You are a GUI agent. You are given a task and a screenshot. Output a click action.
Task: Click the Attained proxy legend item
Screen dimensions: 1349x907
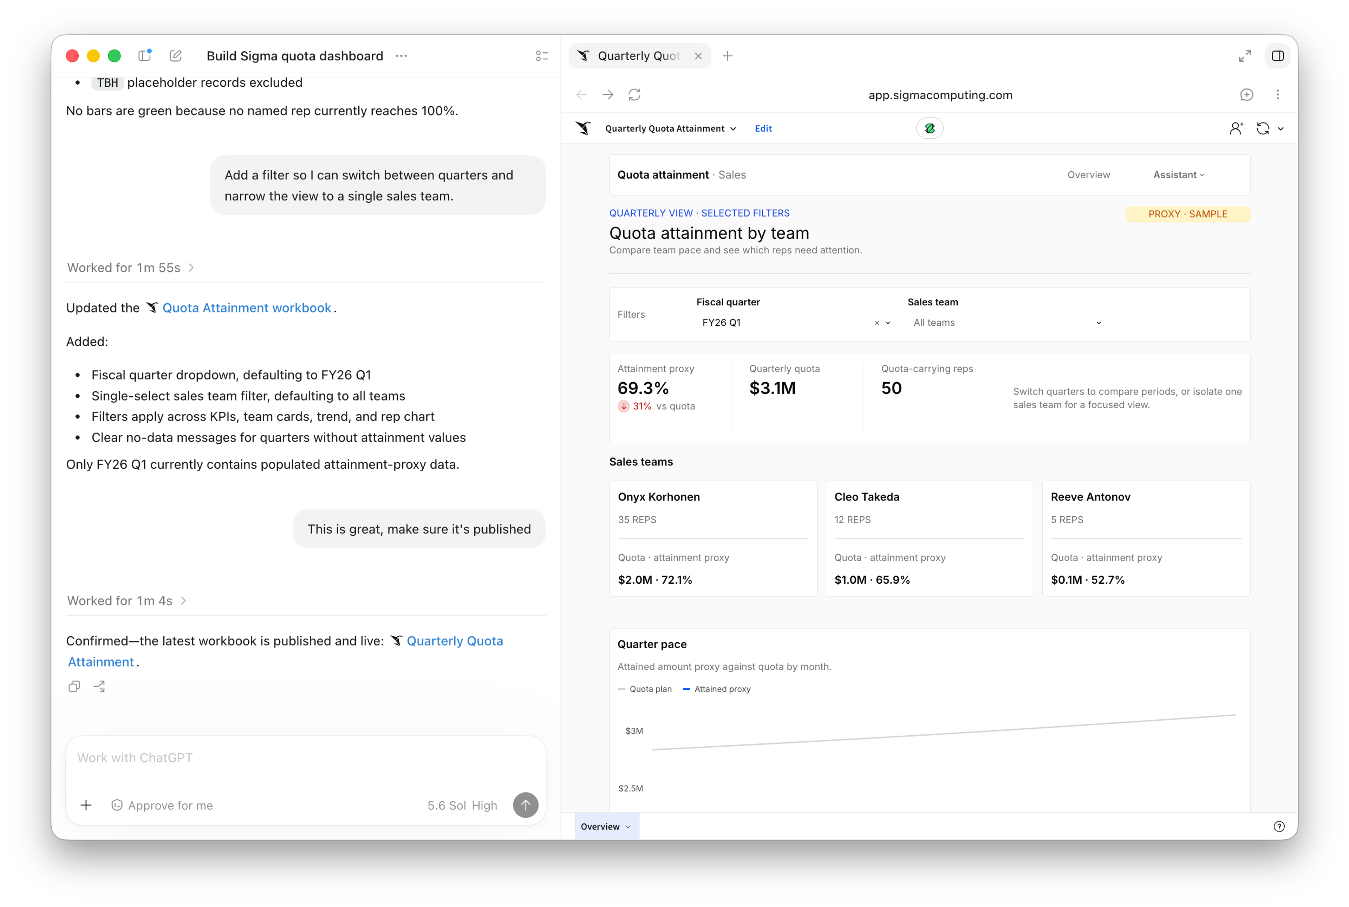(x=717, y=689)
